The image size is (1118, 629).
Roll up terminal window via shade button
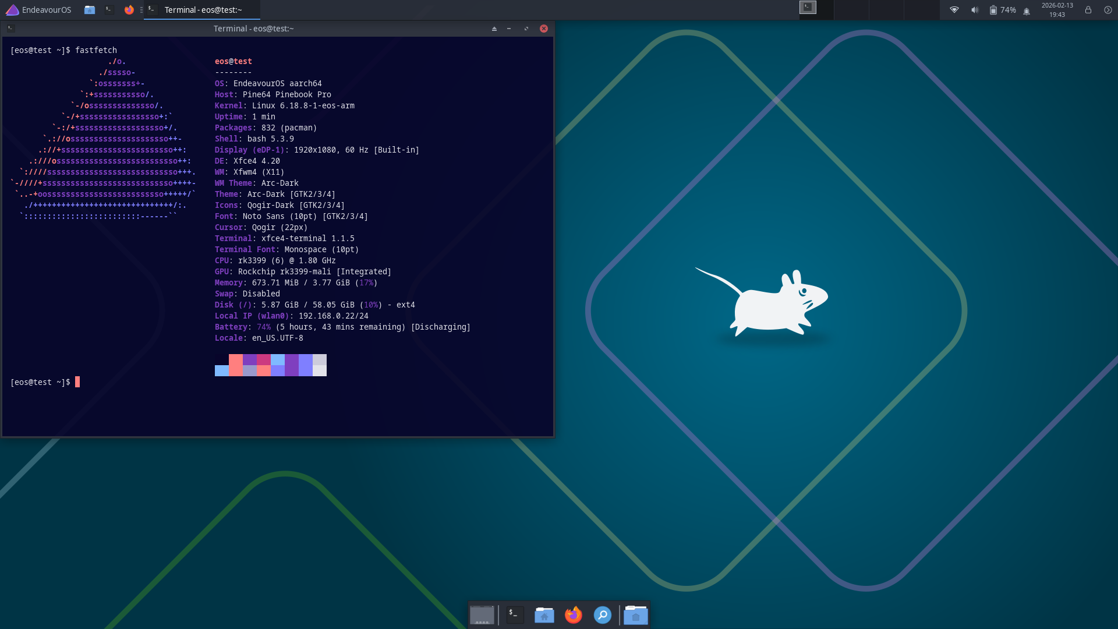point(494,29)
